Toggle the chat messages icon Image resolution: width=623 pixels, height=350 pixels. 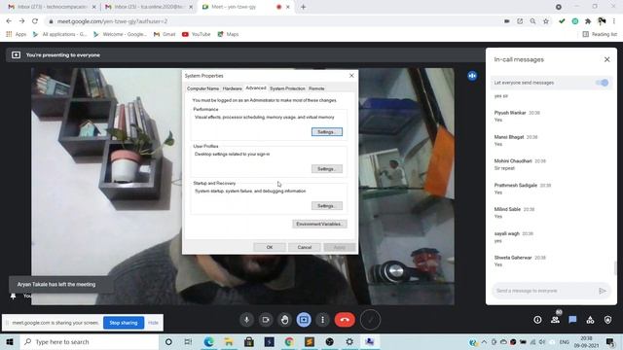tap(572, 320)
